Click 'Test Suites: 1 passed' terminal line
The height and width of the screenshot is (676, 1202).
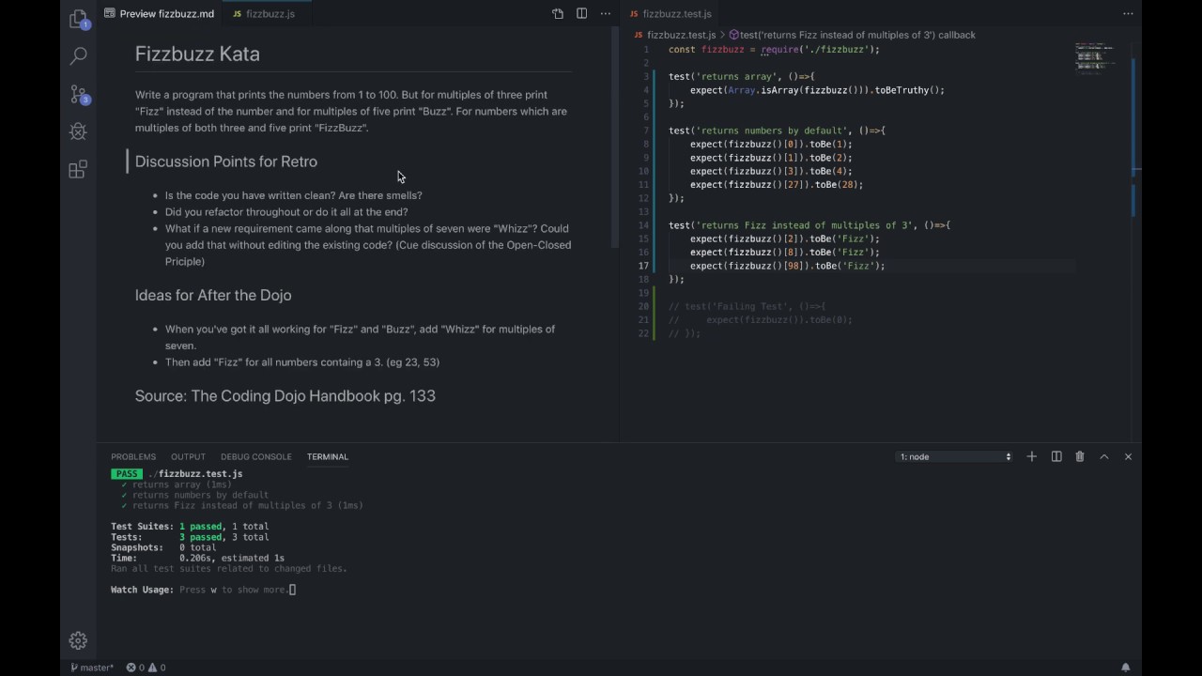[x=190, y=527]
